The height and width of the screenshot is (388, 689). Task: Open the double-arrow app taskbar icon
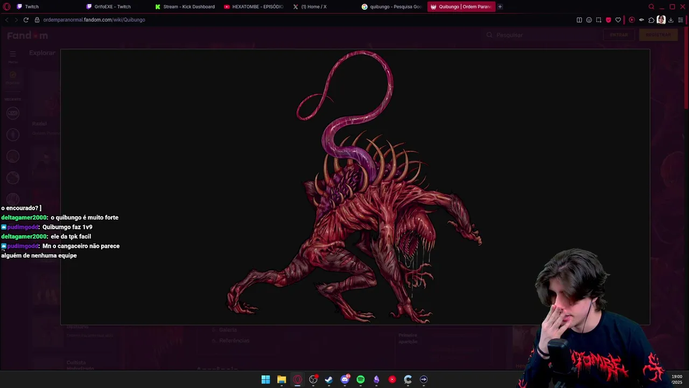click(x=424, y=379)
